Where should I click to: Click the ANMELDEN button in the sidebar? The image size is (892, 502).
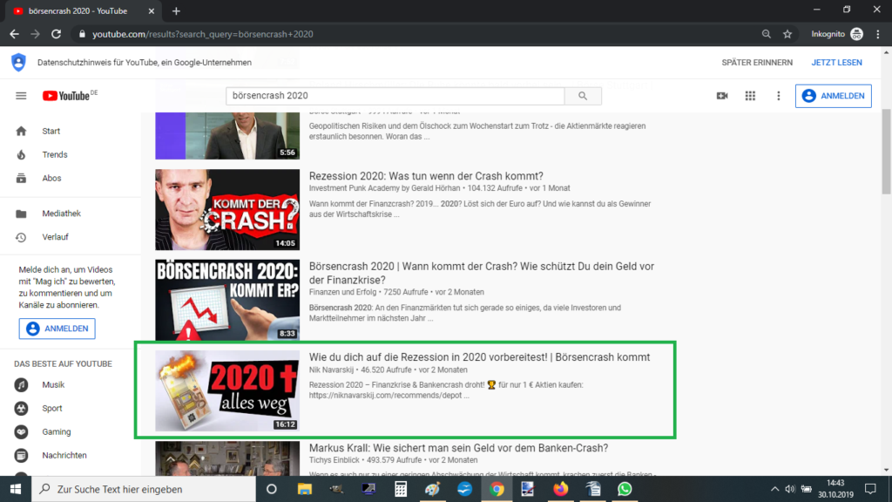[57, 329]
